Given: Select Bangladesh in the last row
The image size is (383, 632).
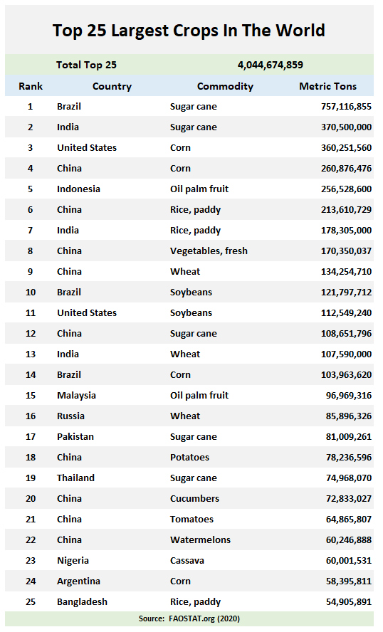Looking at the screenshot, I should pos(83,602).
